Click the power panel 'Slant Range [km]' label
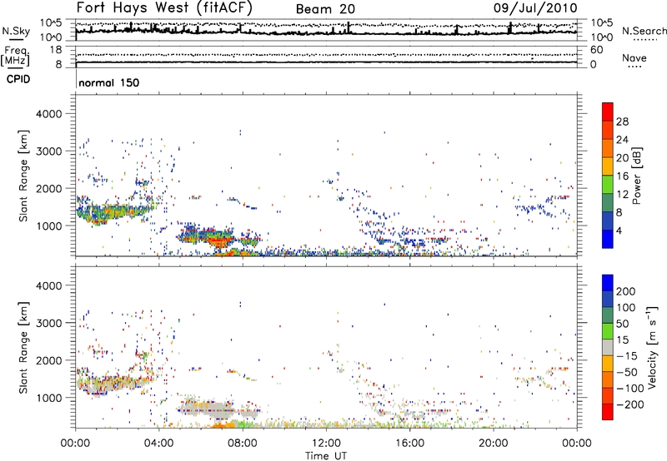This screenshot has height=461, width=667. click(23, 176)
